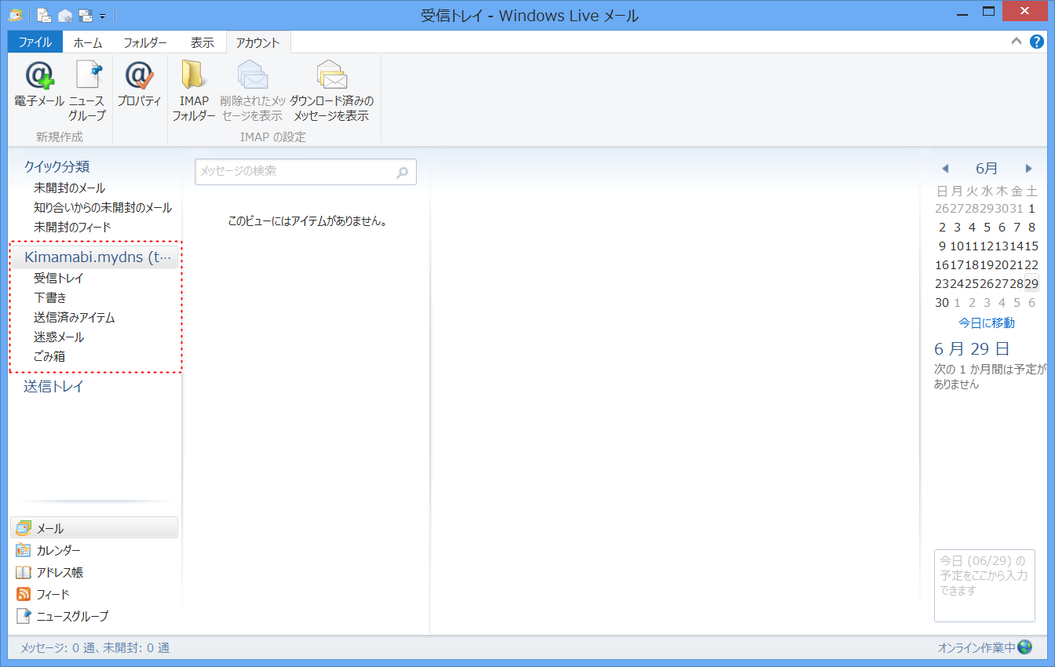
Task: Open the quick access toolbar dropdown arrow
Action: tap(102, 16)
